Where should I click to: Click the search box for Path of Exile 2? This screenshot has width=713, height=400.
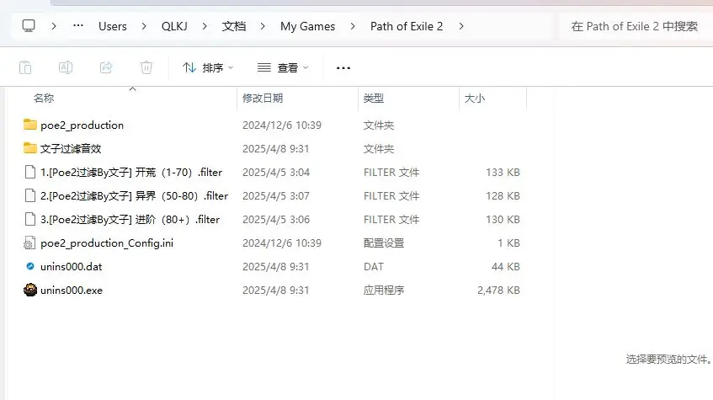(x=634, y=26)
